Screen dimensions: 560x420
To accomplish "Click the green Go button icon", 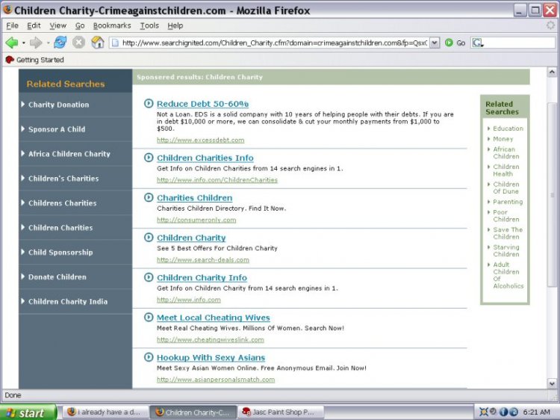I will (x=449, y=43).
